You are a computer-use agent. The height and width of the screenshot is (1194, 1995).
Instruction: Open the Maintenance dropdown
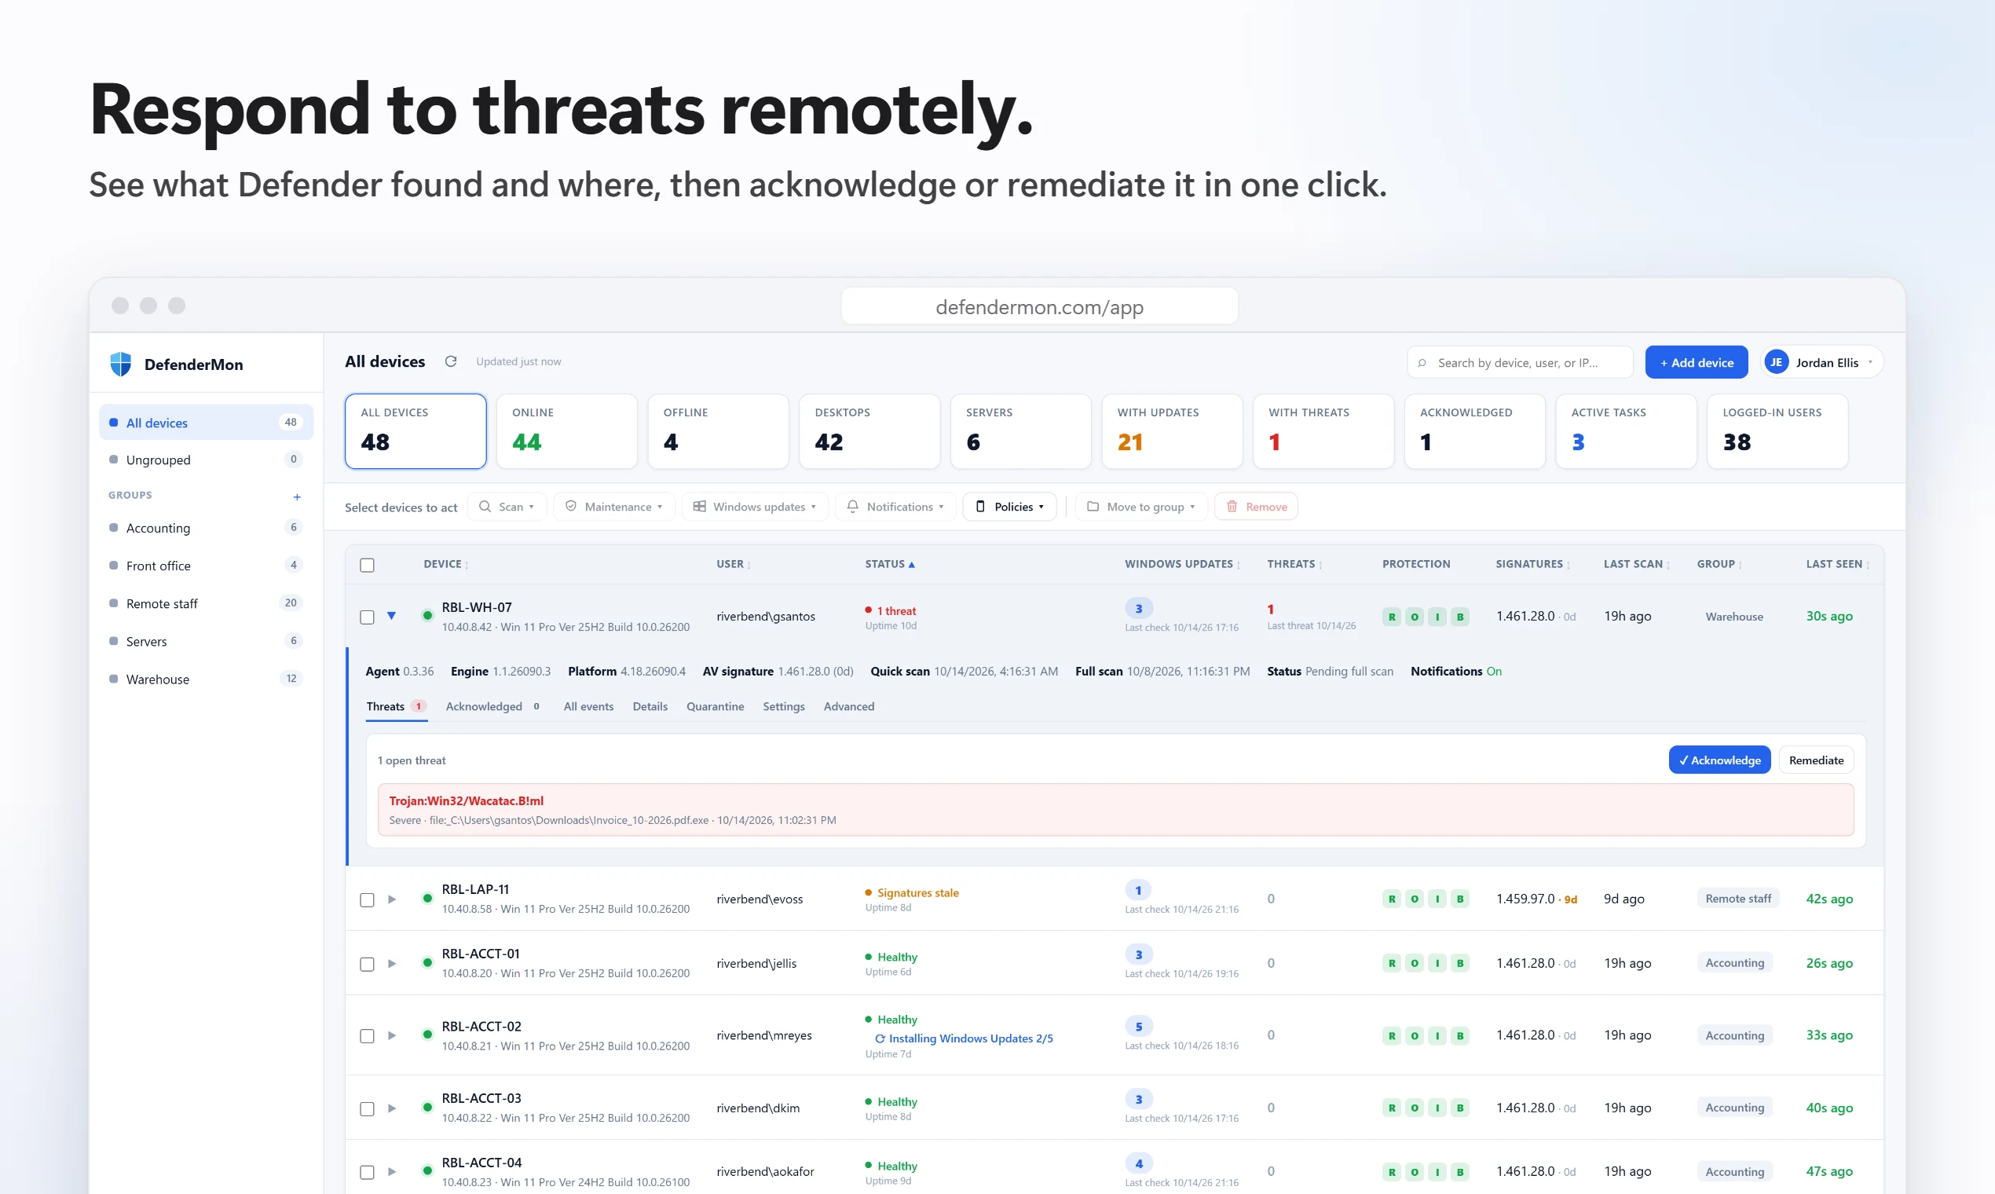click(x=613, y=506)
